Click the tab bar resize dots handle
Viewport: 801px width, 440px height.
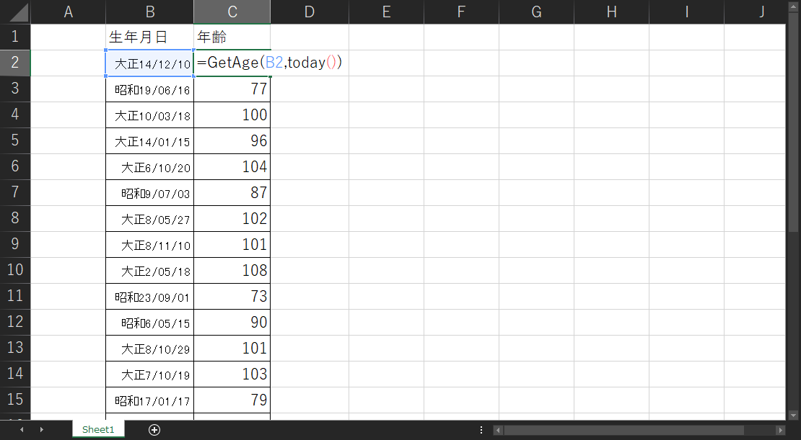(480, 430)
